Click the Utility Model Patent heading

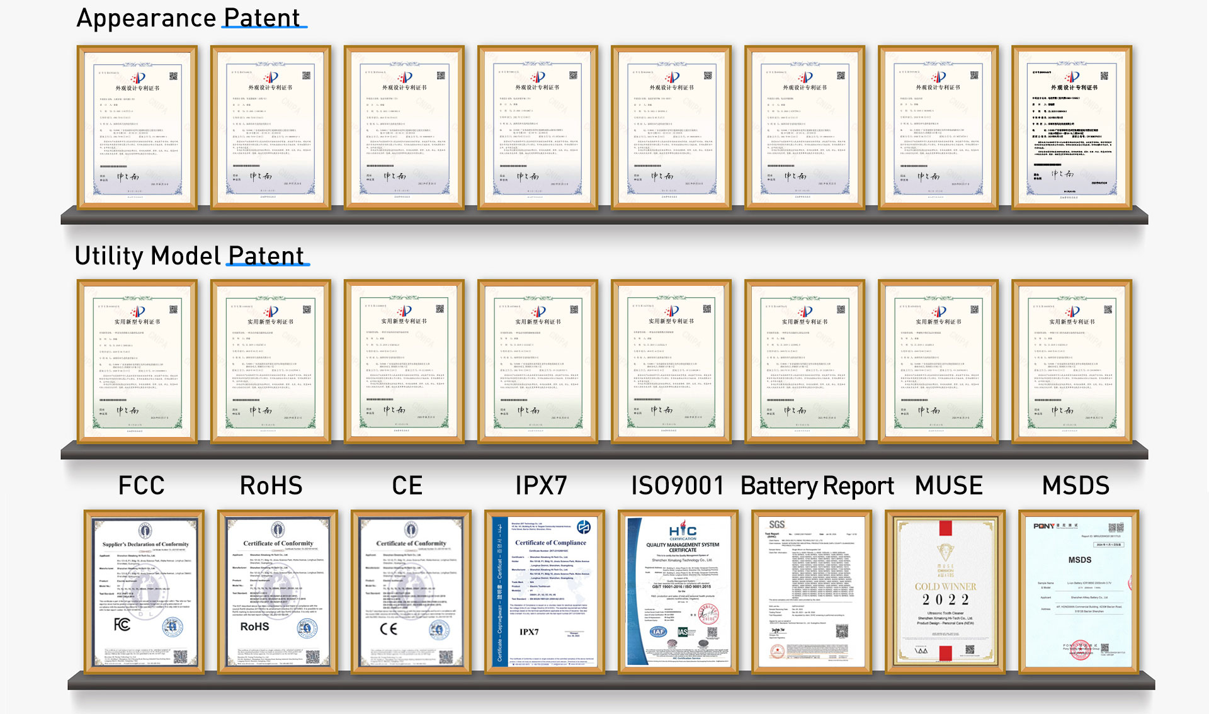[x=190, y=256]
